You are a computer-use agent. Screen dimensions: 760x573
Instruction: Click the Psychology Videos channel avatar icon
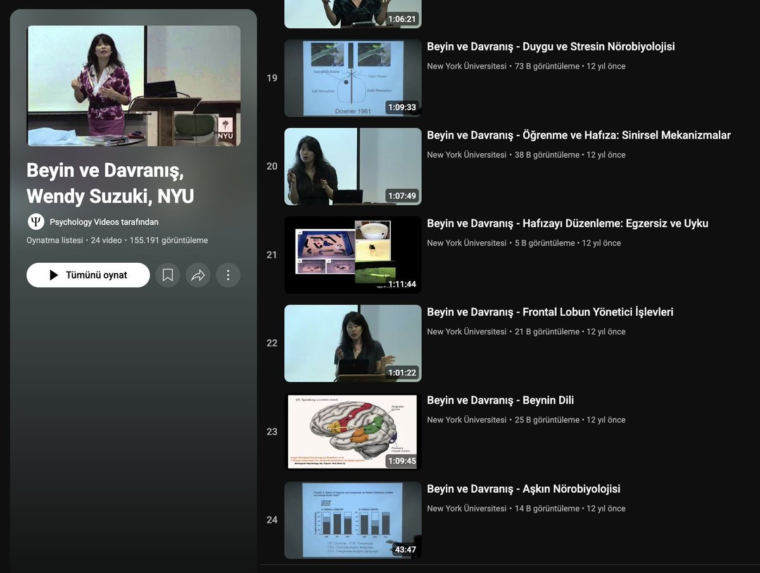point(36,222)
